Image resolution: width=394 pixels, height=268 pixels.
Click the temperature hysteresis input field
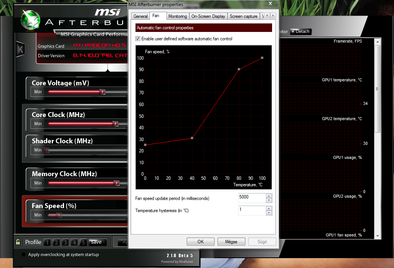tap(252, 211)
